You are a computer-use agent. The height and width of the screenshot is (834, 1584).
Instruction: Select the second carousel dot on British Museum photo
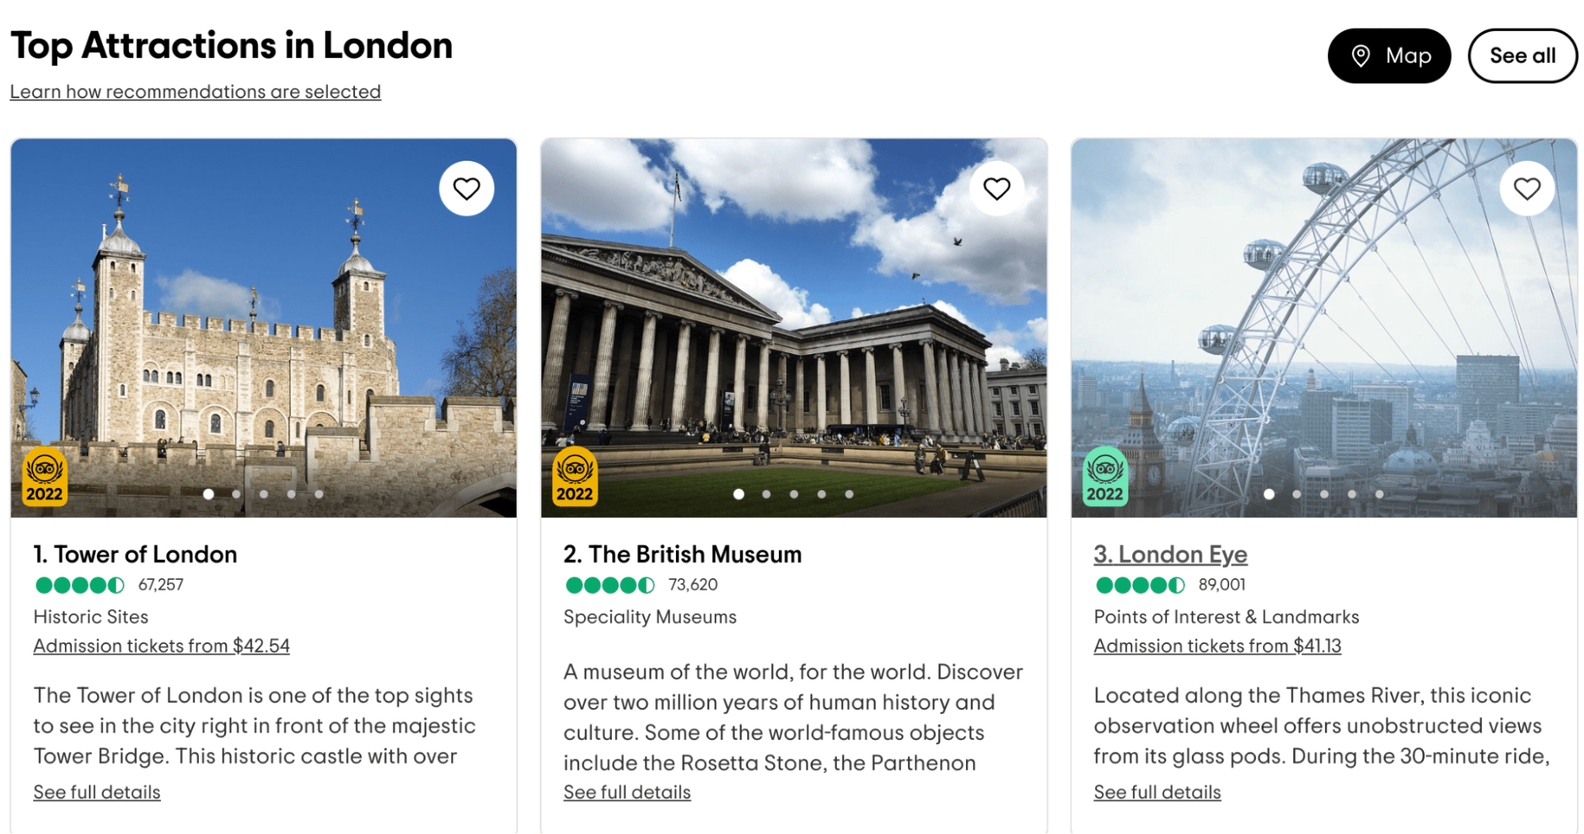point(766,493)
